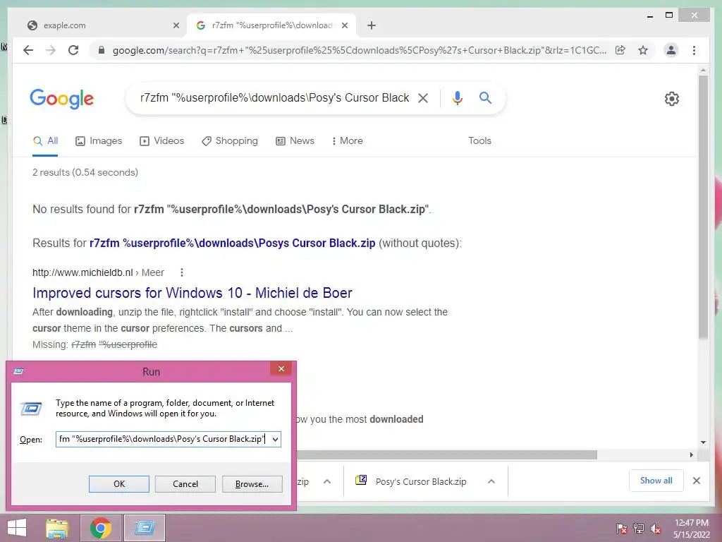Image resolution: width=722 pixels, height=542 pixels.
Task: Close the Google search results tab
Action: pyautogui.click(x=344, y=25)
